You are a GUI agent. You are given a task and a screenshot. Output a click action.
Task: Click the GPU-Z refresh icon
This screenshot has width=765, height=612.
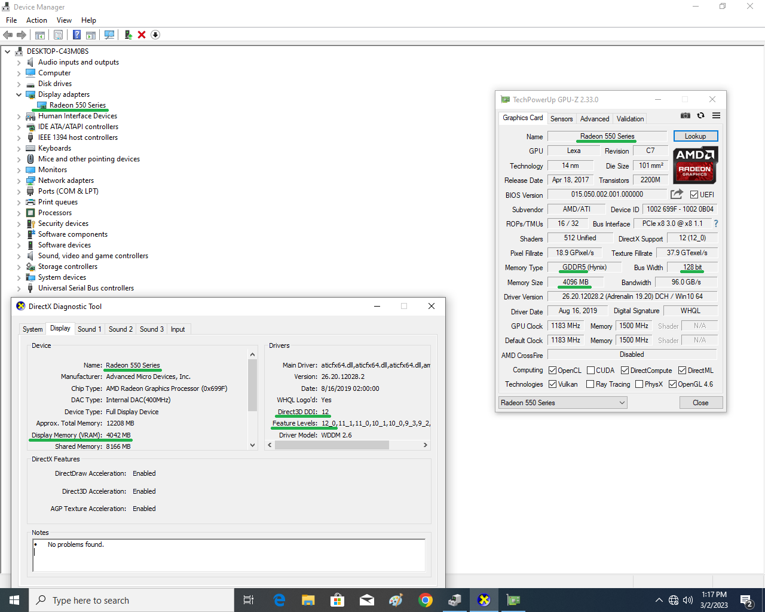pos(700,115)
